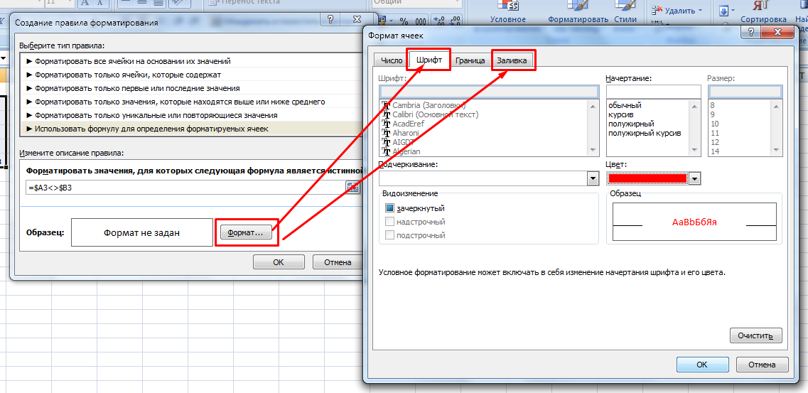Click the Decrease Font Size (small A) icon
Viewport: 808px width, 393px height.
(x=99, y=3)
